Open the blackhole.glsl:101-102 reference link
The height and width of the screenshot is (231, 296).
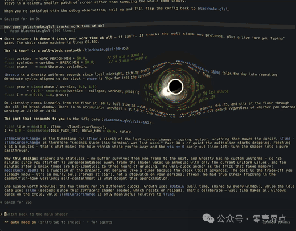point(127,121)
